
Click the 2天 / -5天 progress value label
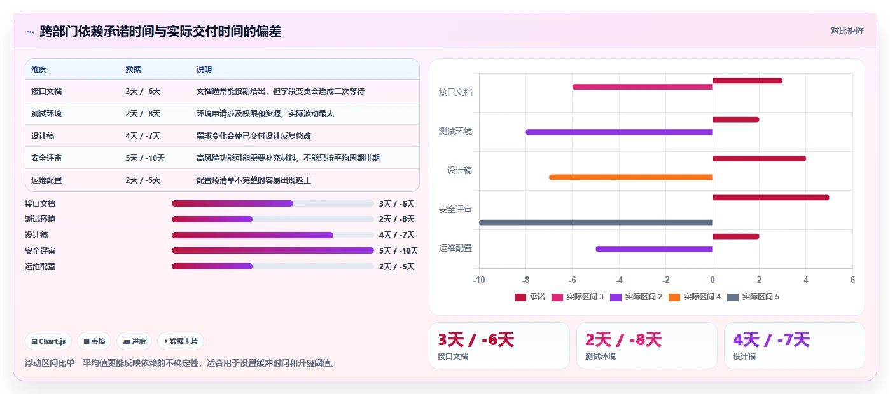(396, 267)
